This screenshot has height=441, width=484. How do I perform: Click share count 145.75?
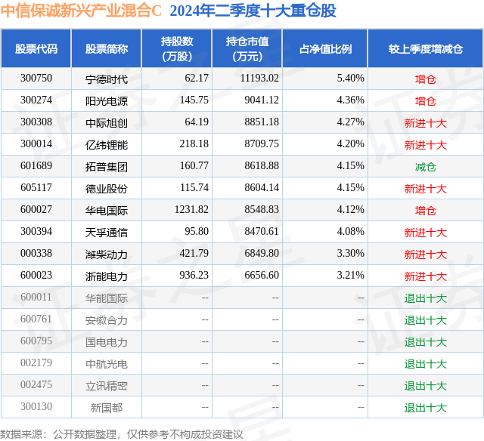click(194, 100)
